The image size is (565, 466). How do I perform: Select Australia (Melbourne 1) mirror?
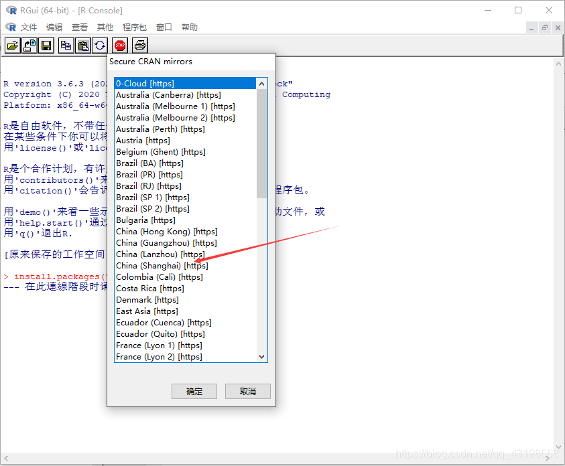click(185, 106)
